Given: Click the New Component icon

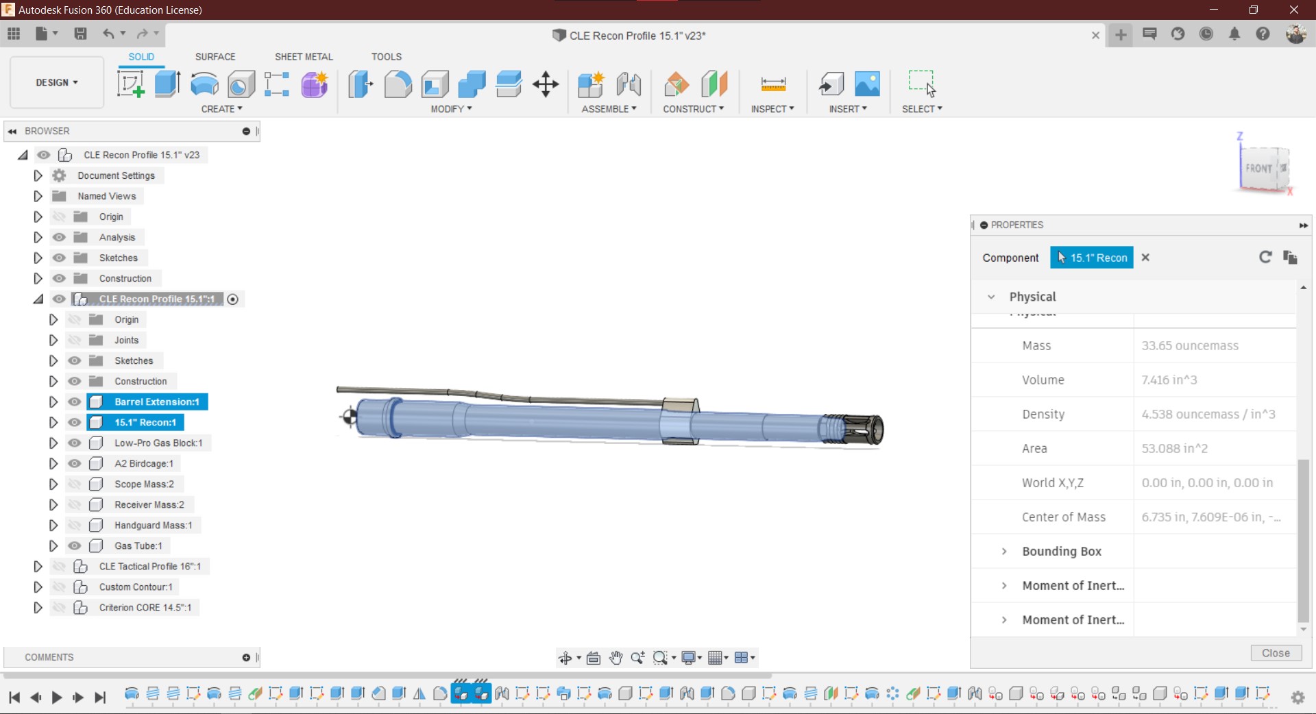Looking at the screenshot, I should coord(591,84).
